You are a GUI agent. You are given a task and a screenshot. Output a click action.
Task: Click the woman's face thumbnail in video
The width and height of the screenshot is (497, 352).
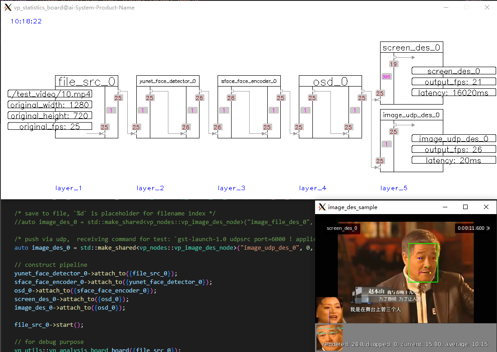pos(330,310)
